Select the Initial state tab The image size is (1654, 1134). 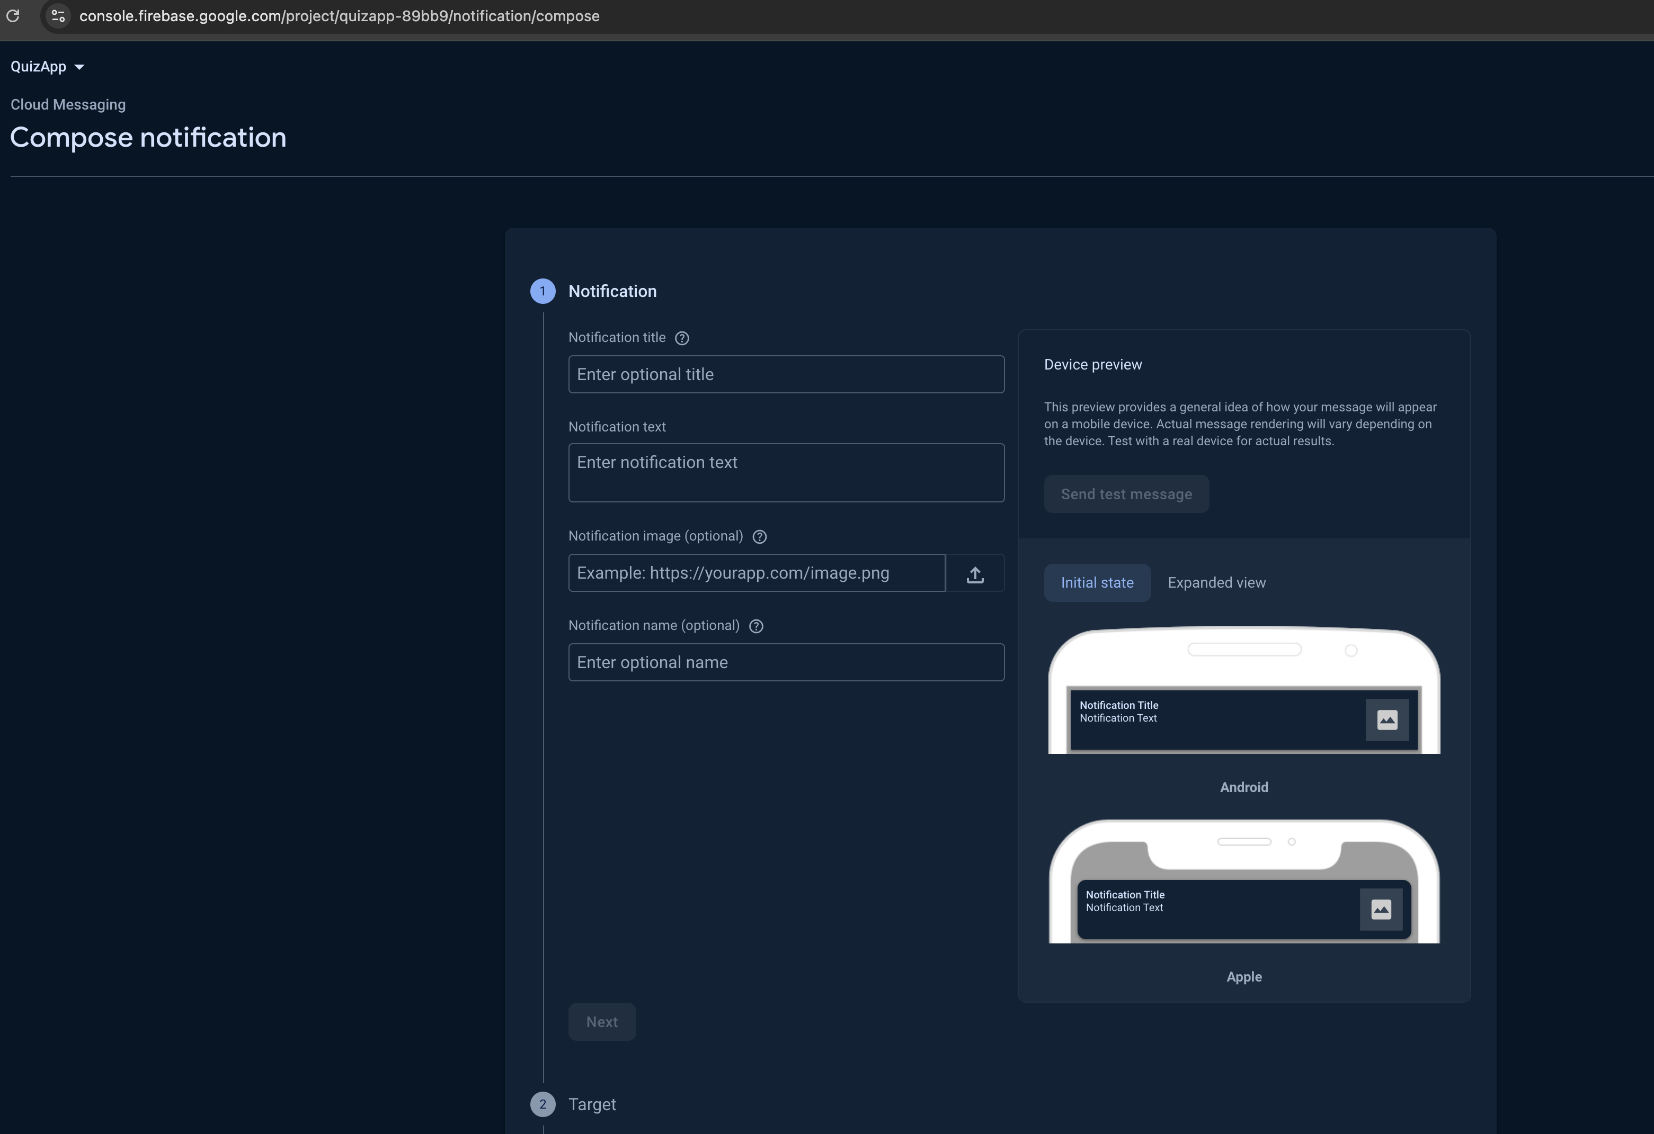click(x=1097, y=583)
